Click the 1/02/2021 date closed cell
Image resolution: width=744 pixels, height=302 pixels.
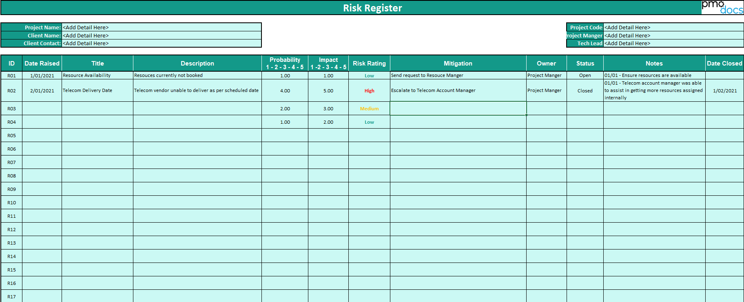[x=724, y=90]
